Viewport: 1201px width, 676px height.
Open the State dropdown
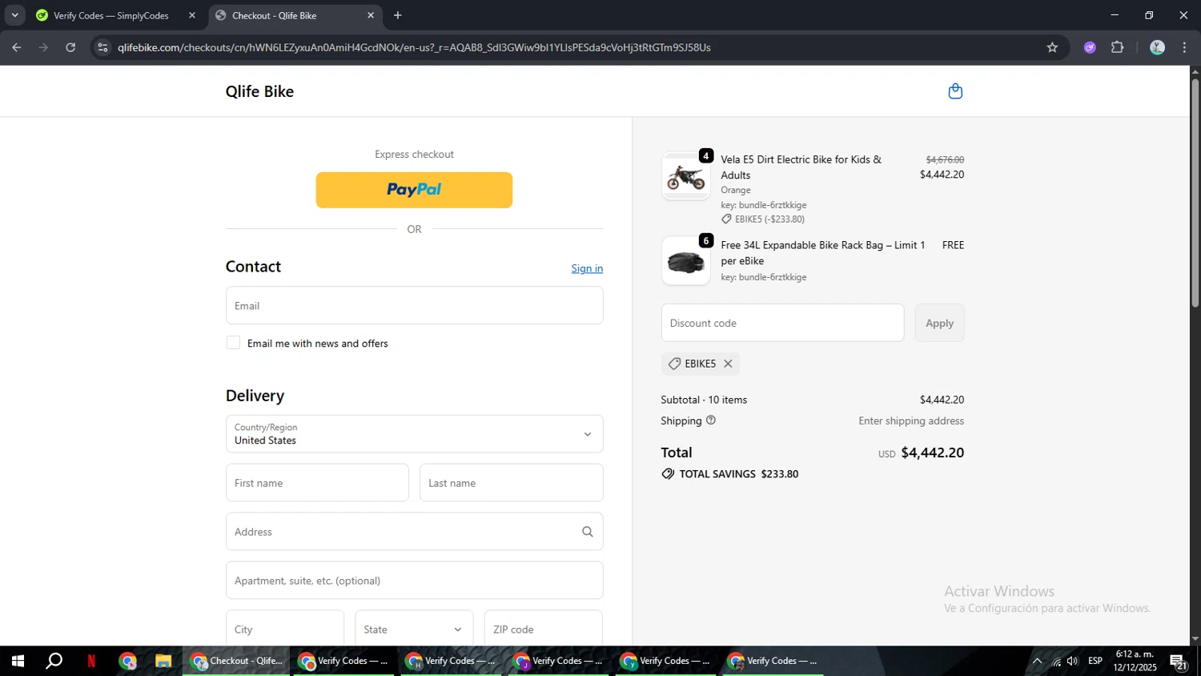(x=414, y=629)
